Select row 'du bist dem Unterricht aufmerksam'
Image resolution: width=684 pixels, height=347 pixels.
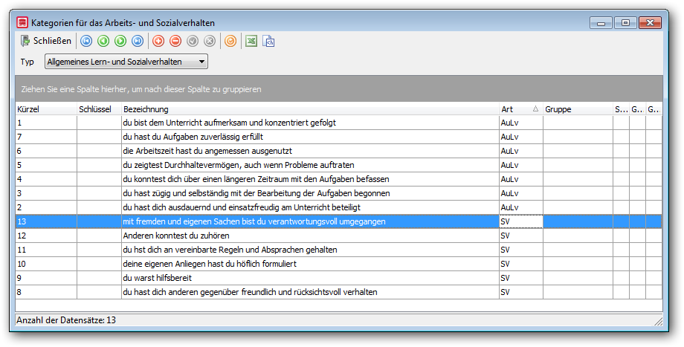coord(338,123)
